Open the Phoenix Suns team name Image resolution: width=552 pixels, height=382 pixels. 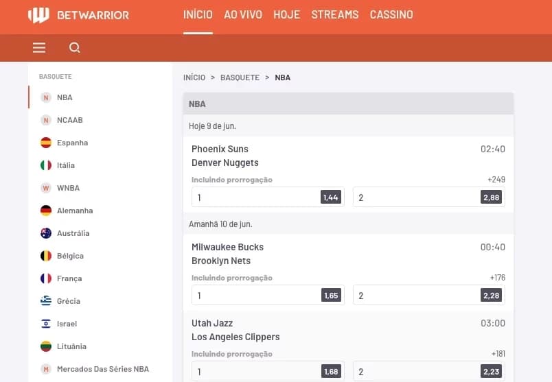pyautogui.click(x=220, y=149)
